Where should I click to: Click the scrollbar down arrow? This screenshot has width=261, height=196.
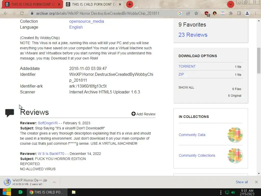(259, 174)
